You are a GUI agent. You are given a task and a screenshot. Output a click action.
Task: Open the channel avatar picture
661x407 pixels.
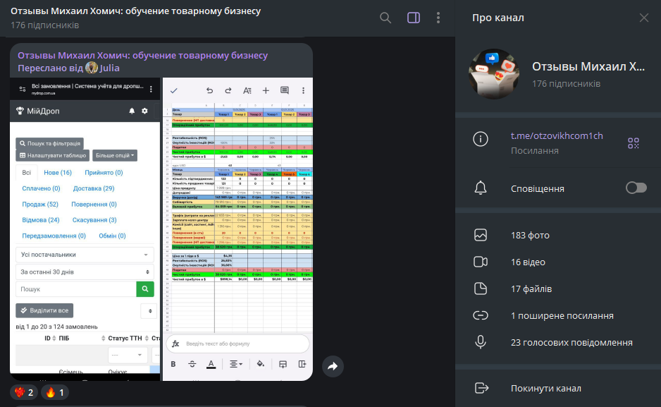coord(493,74)
